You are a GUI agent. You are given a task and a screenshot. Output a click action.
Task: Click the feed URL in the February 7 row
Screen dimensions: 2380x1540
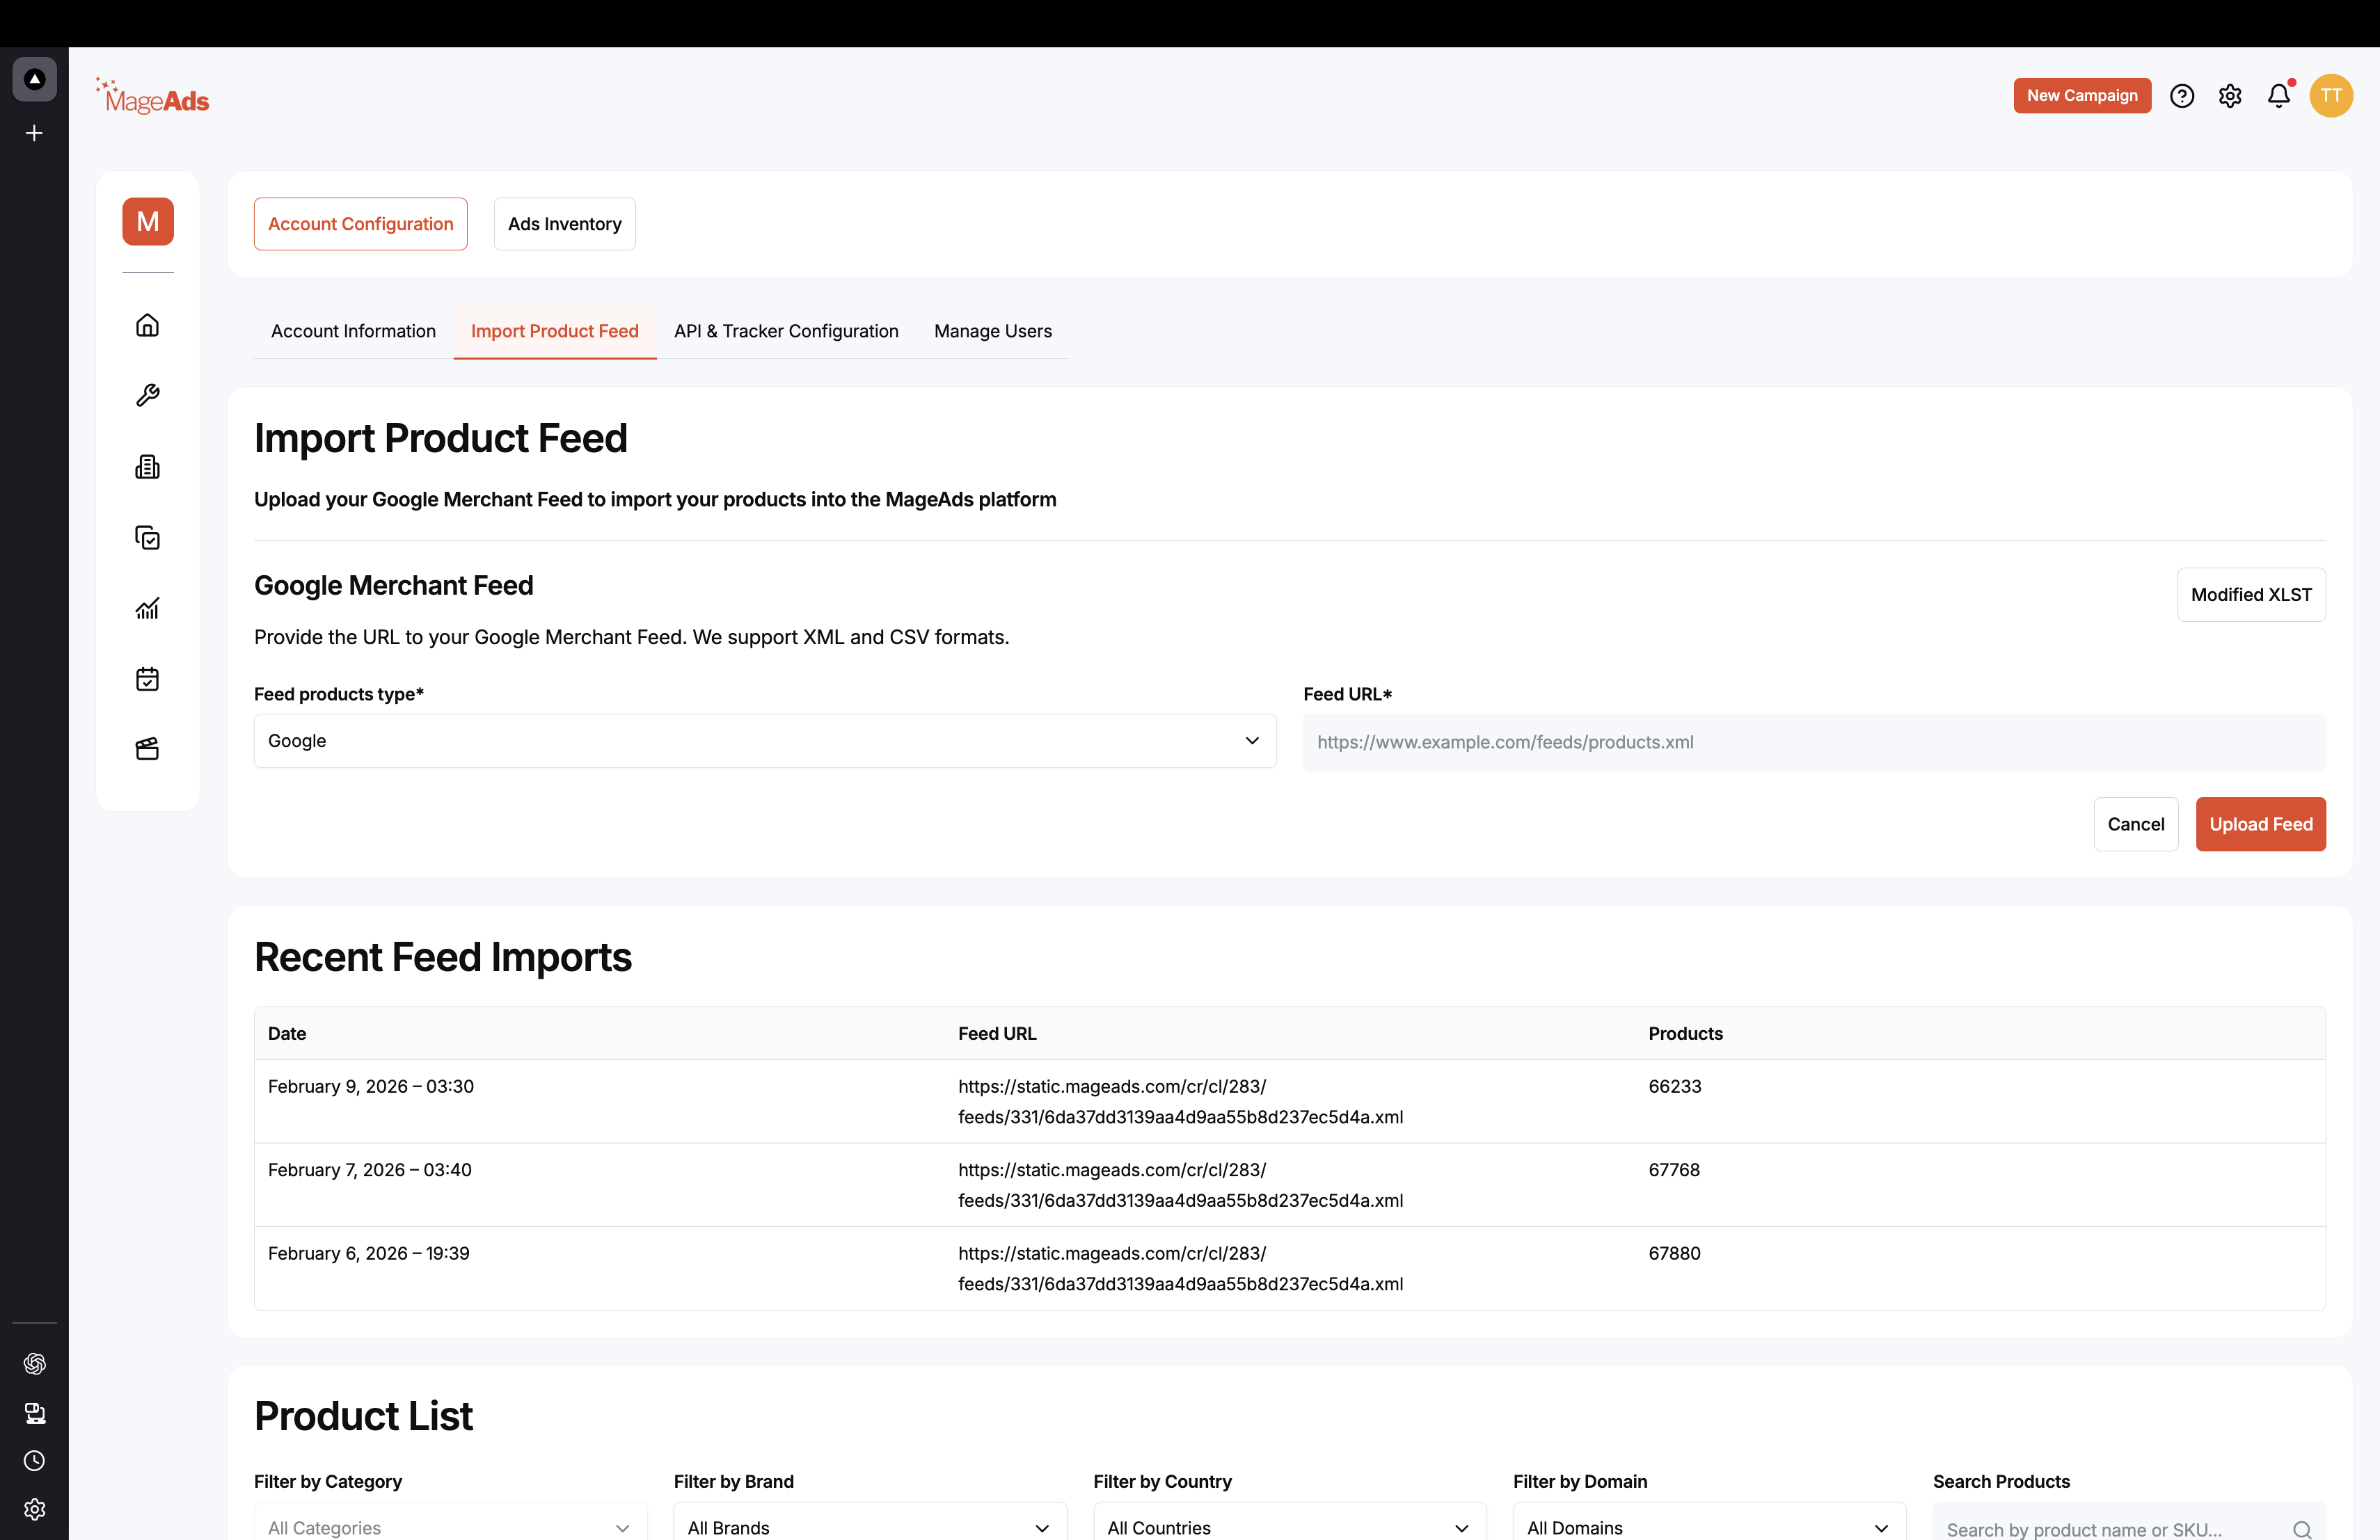(x=1180, y=1185)
